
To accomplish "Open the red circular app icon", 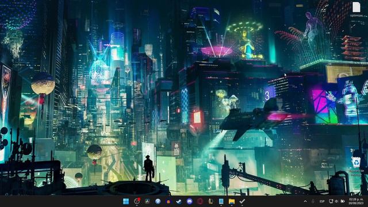I will click(200, 201).
